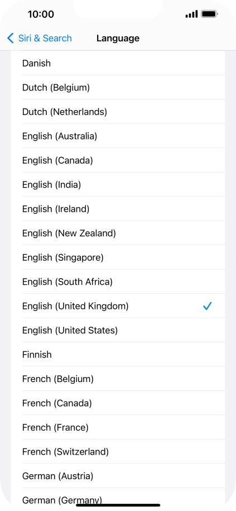Choose Finnish language
Image resolution: width=236 pixels, height=511 pixels.
(x=118, y=354)
